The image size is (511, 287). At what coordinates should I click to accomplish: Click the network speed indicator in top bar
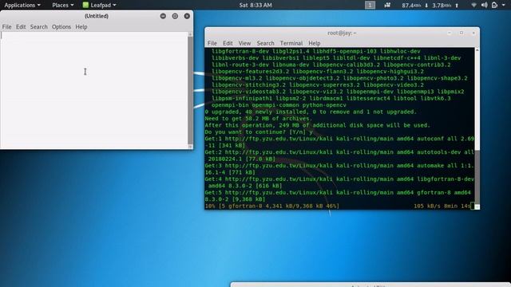pos(430,6)
